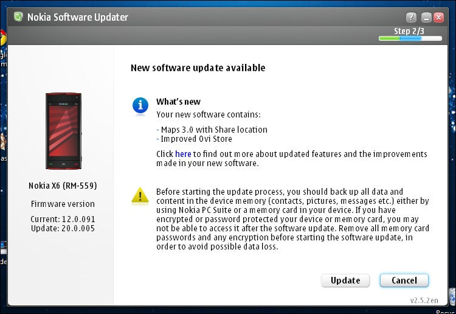Click the 'New software update available' heading
Viewport: 456px width, 314px height.
coord(198,68)
